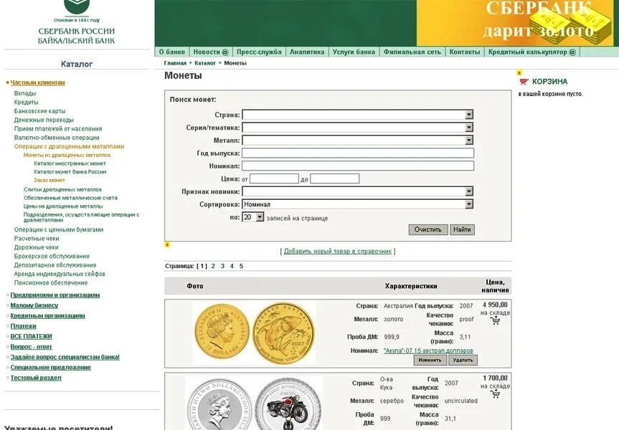Click the cart icon beside КОРЗИНА
Viewport: 619px width, 430px height.
524,82
